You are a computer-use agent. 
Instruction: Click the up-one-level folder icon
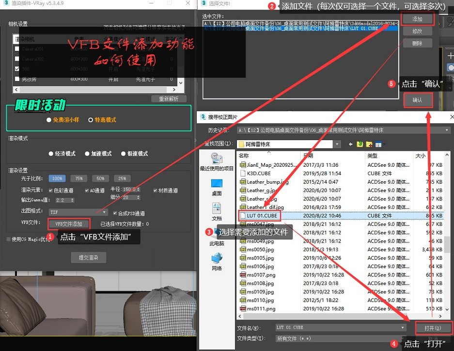(360, 144)
